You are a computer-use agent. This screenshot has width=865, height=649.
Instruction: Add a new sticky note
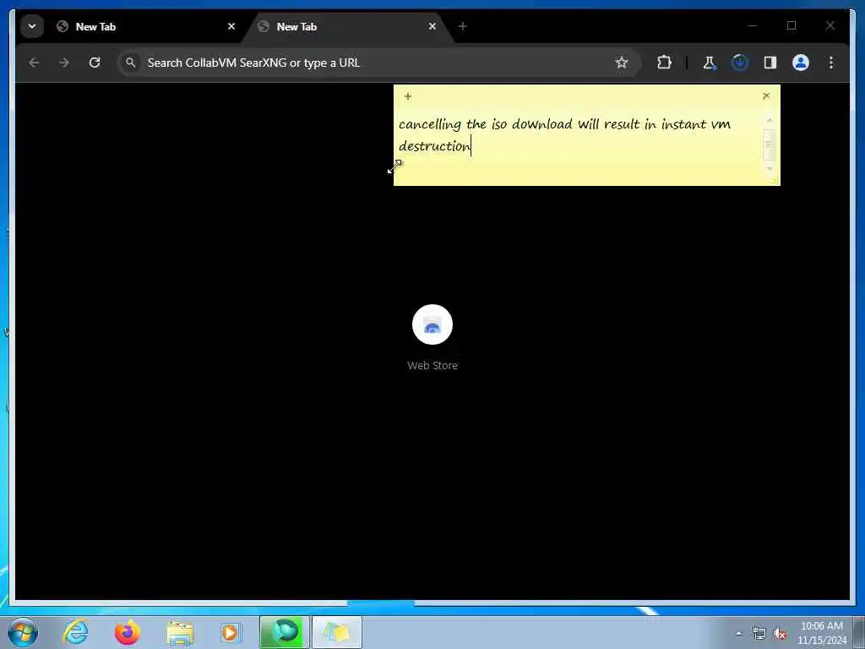coord(408,96)
